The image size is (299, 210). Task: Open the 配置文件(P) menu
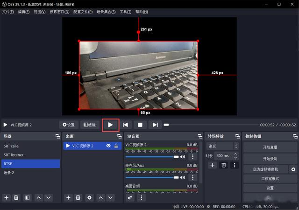pos(83,12)
